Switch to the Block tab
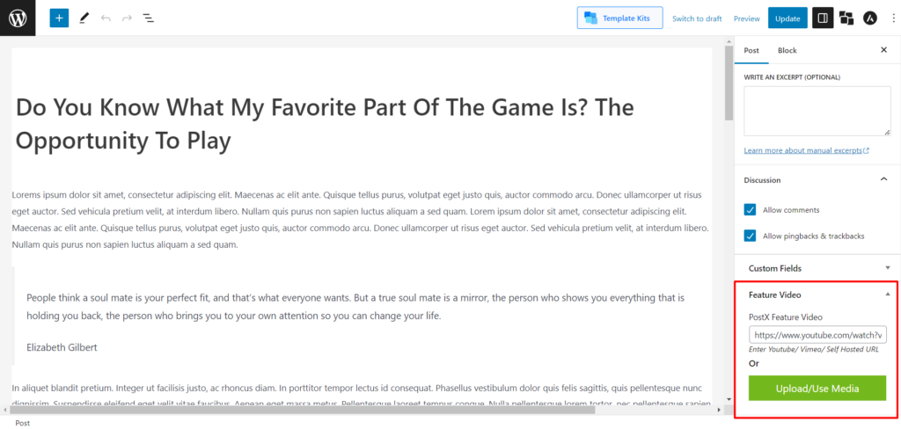901x429 pixels. pos(787,50)
